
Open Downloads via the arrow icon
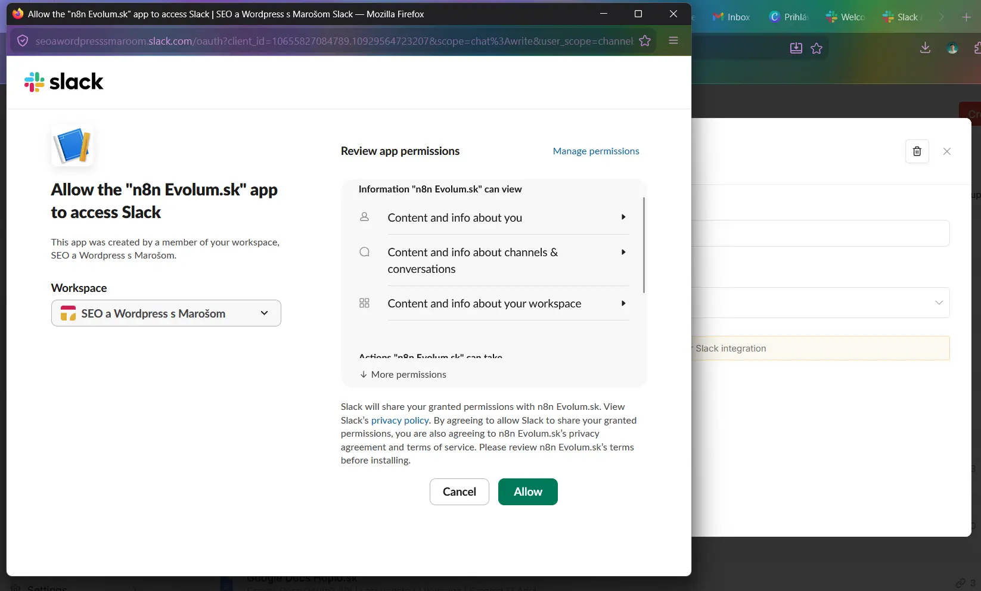coord(925,48)
